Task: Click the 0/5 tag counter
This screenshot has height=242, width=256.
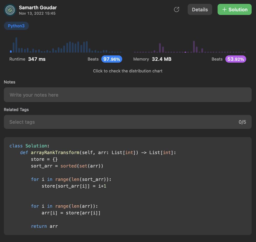Action: (x=242, y=122)
